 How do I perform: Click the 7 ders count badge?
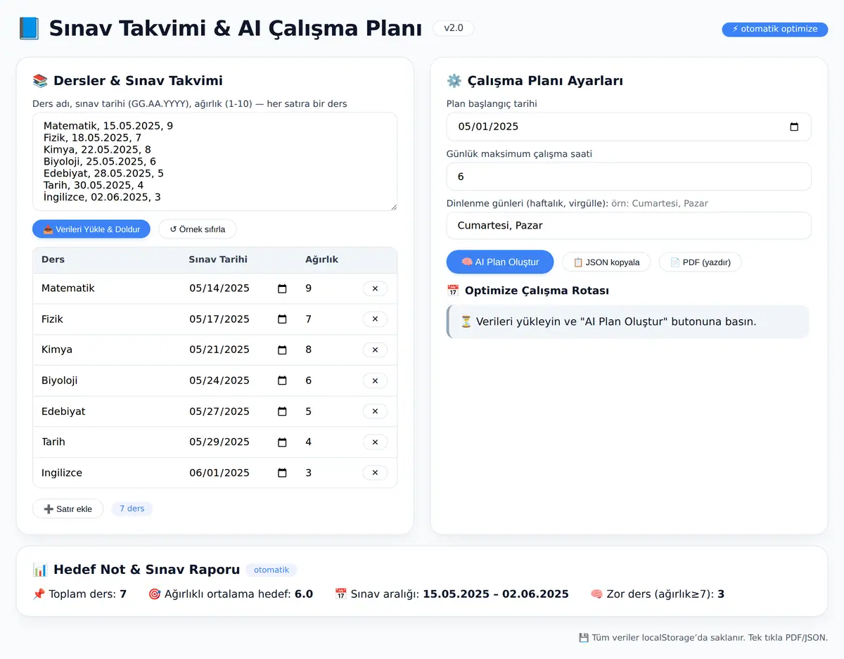tap(132, 508)
